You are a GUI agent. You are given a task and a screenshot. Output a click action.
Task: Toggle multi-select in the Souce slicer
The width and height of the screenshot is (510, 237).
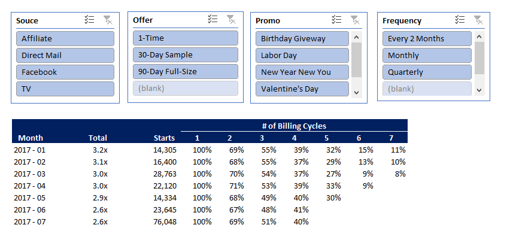89,20
